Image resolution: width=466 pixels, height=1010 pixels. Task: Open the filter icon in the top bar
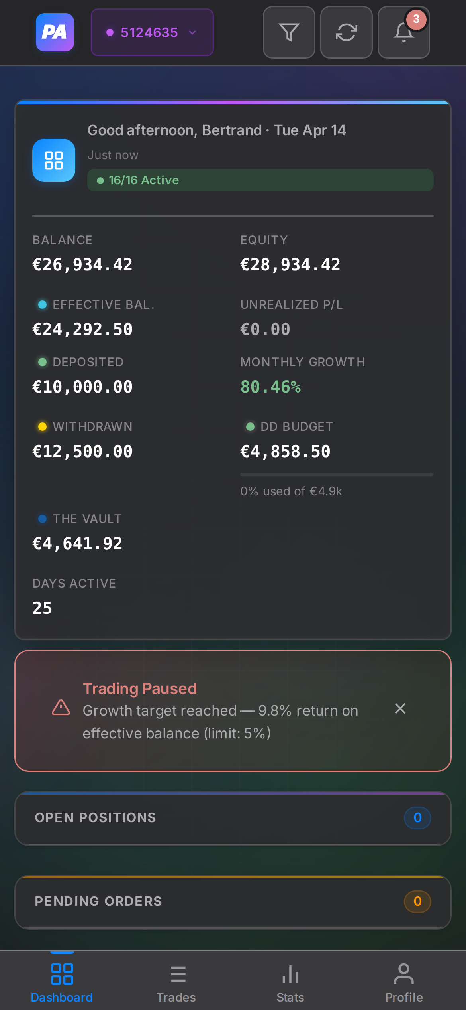tap(289, 32)
